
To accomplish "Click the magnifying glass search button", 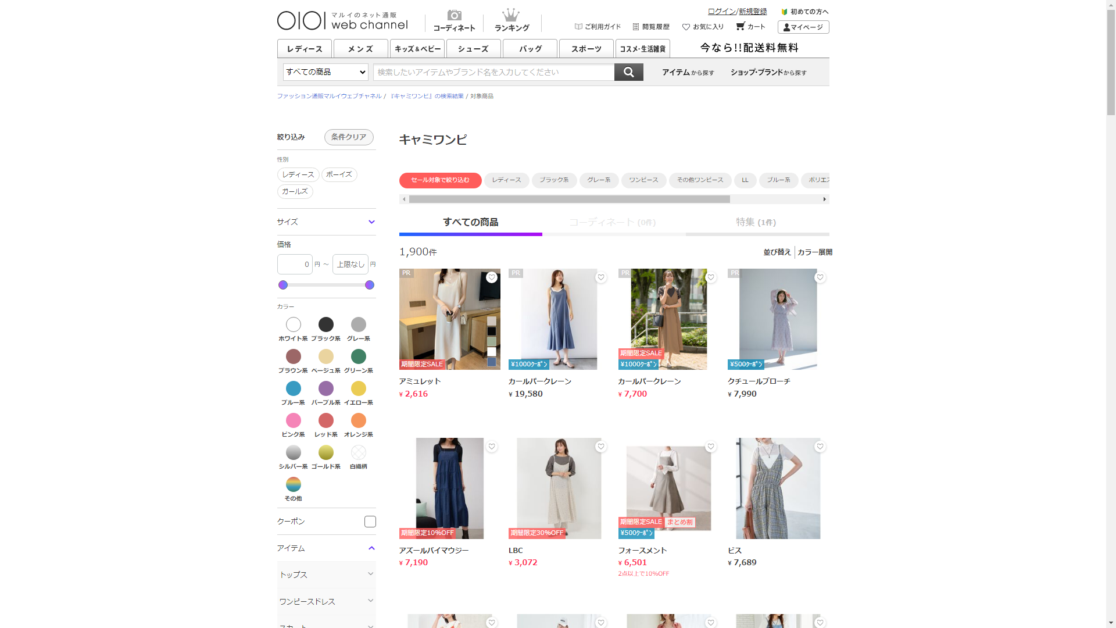I will coord(628,72).
